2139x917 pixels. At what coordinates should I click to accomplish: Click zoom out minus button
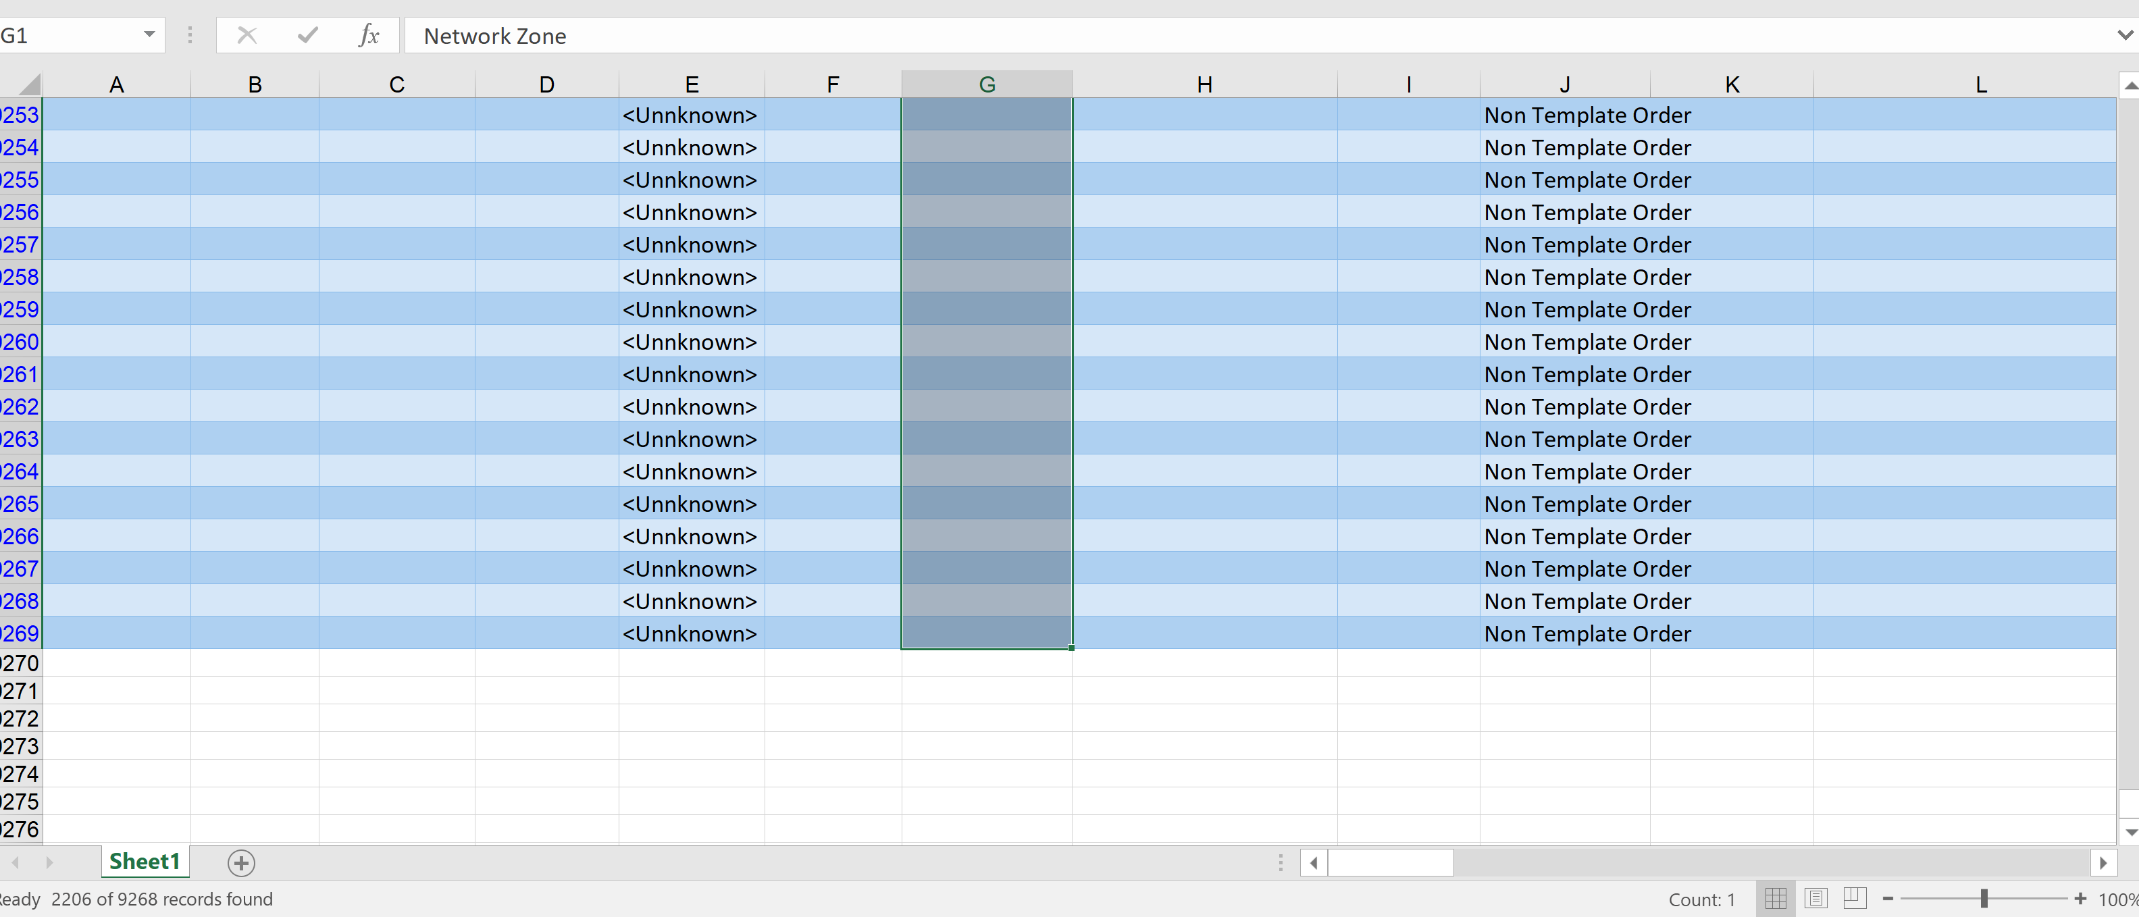click(1887, 899)
